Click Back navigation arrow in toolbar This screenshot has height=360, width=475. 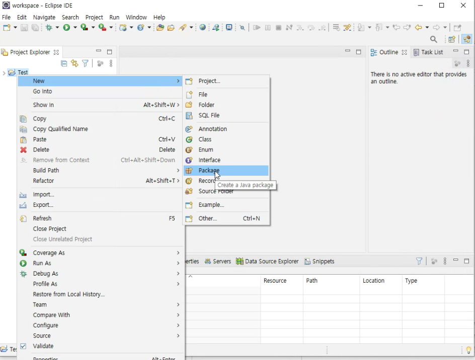[418, 28]
